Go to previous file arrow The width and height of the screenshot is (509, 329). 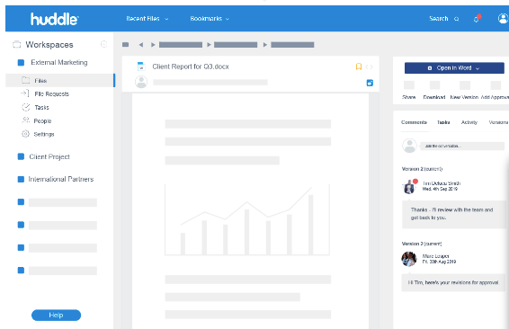tap(367, 67)
